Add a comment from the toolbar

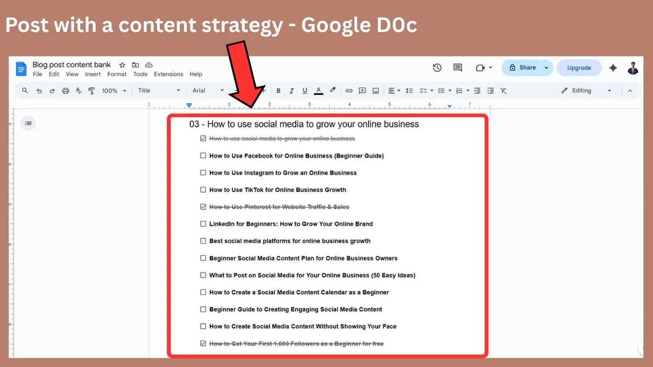(x=362, y=91)
